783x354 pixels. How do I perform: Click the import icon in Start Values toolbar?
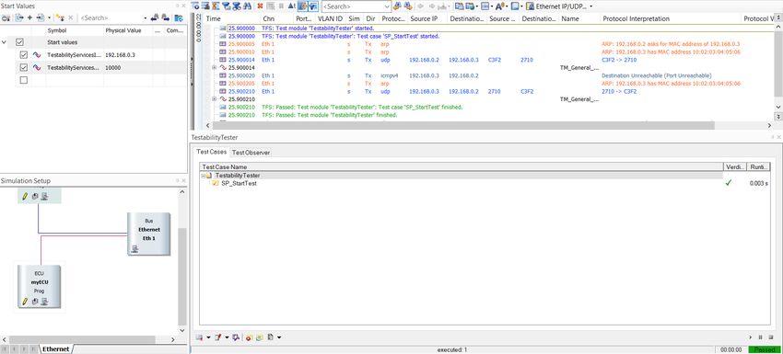(40, 18)
